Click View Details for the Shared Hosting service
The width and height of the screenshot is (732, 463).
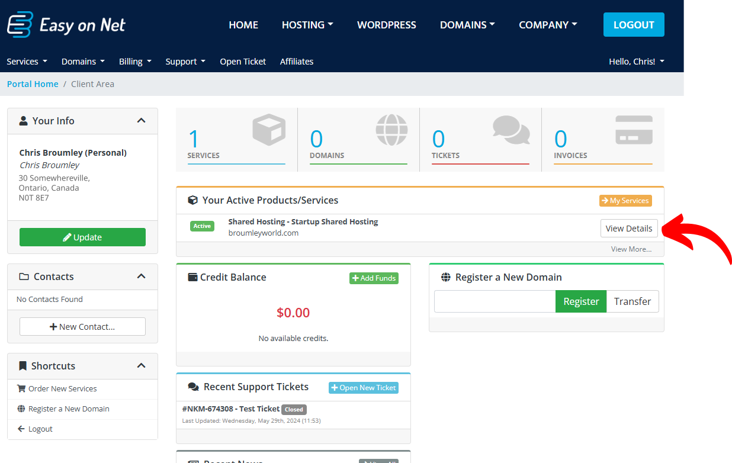click(629, 228)
